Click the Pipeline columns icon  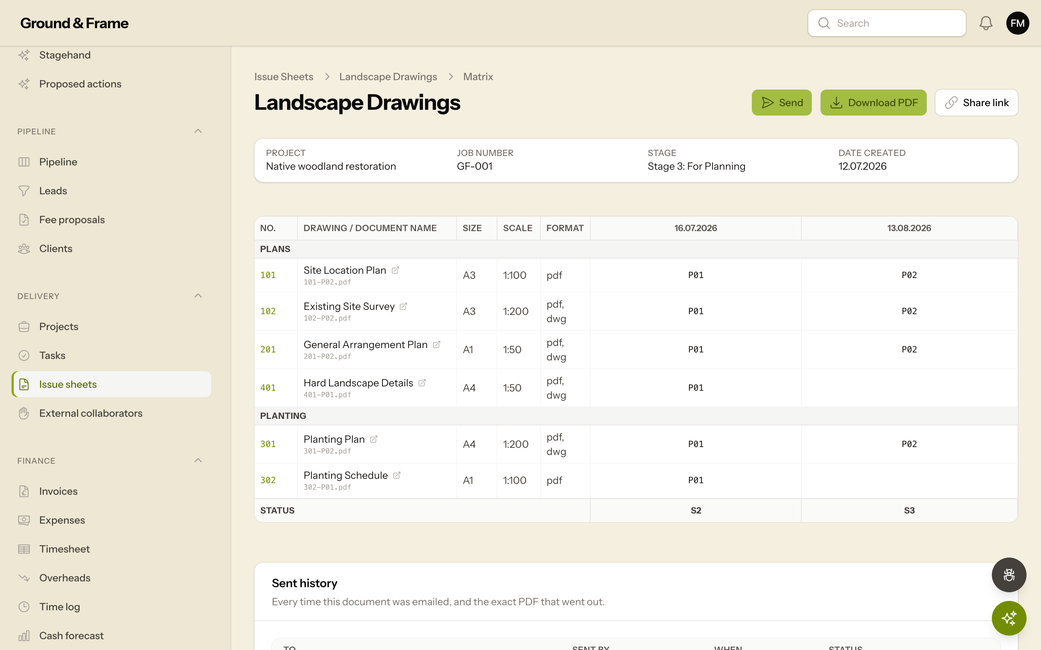coord(24,162)
